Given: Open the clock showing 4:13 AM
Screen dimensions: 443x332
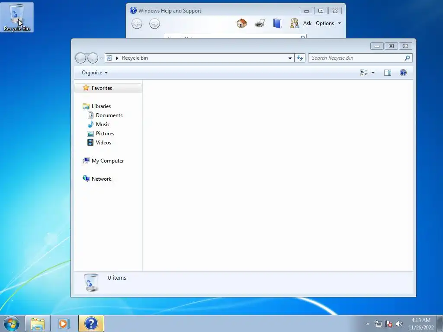Looking at the screenshot, I should (x=421, y=323).
